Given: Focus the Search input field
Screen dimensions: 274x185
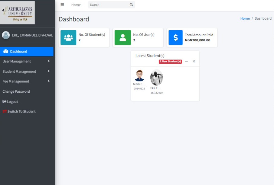Looking at the screenshot, I should [109, 5].
